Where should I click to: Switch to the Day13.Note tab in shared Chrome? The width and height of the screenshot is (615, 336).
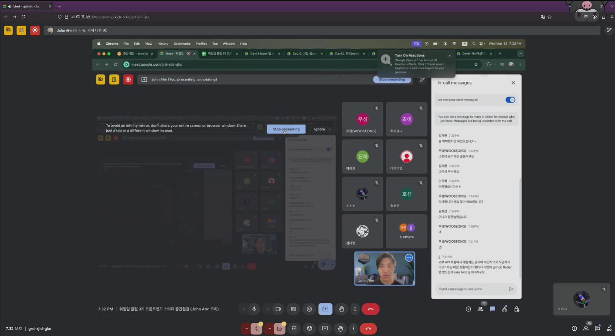click(x=263, y=54)
